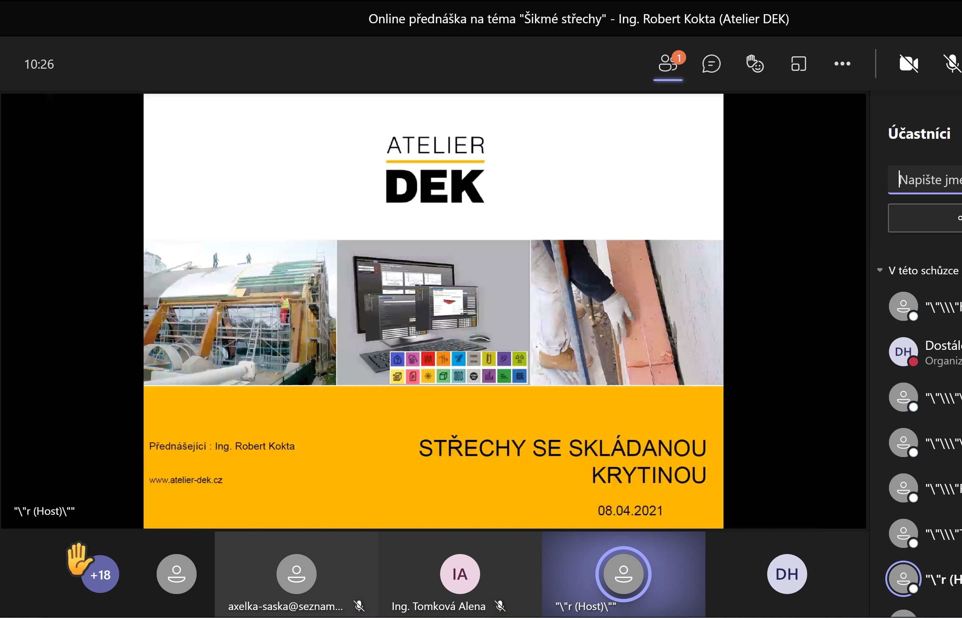Select the DH avatar tile in bottom strip

coord(786,574)
